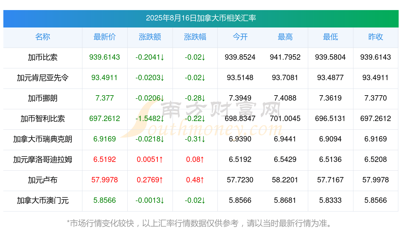Select the 名称 column header
402x234 pixels.
pyautogui.click(x=43, y=37)
